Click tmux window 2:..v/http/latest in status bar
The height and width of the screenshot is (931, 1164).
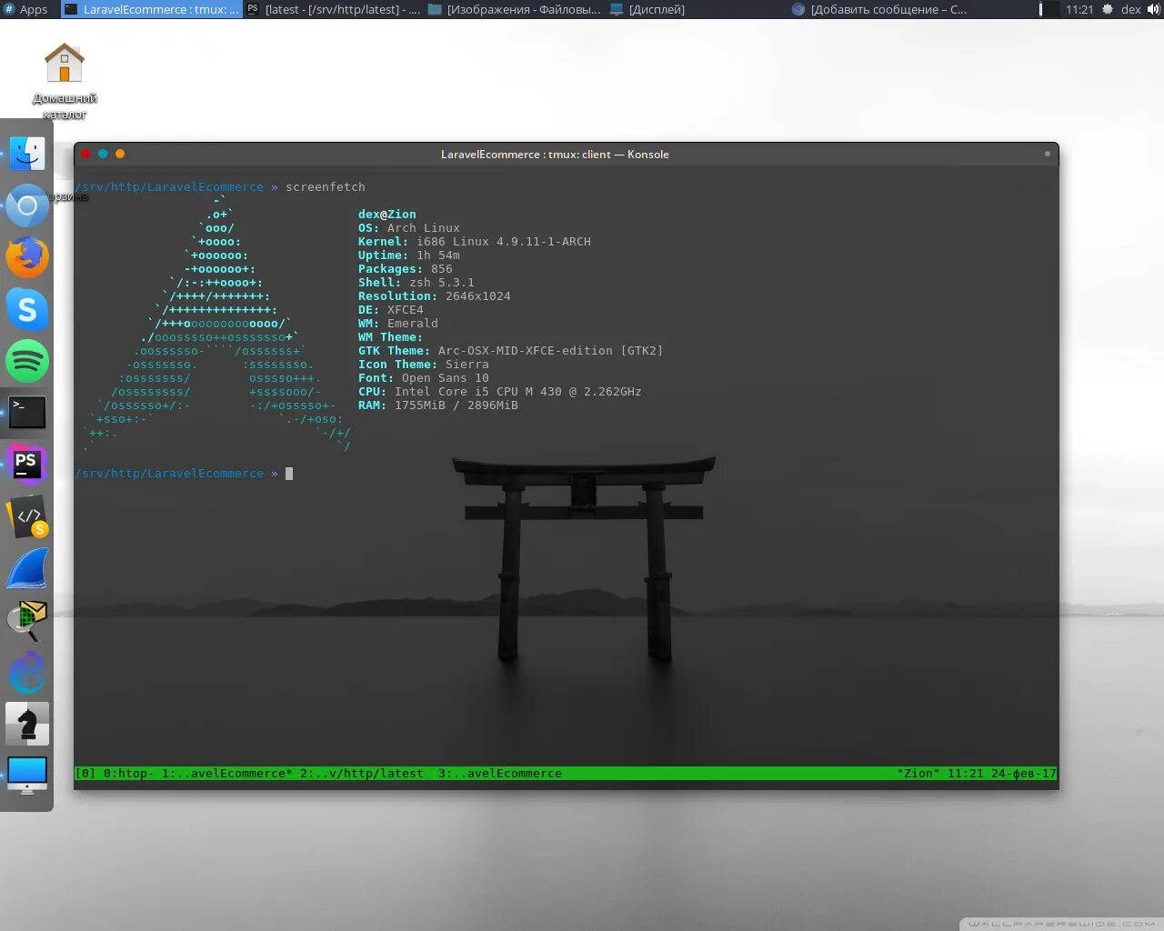coord(362,774)
